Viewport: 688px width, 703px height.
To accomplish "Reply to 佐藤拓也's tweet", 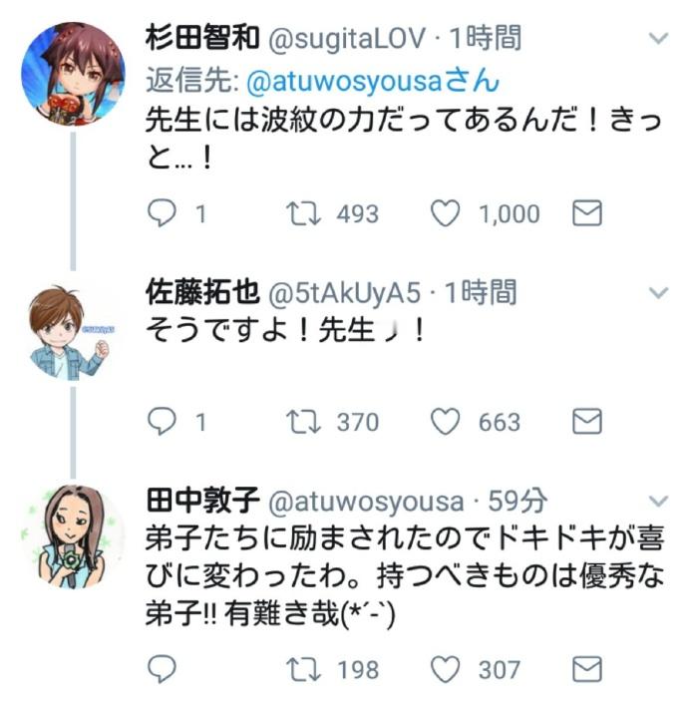I will pyautogui.click(x=162, y=422).
